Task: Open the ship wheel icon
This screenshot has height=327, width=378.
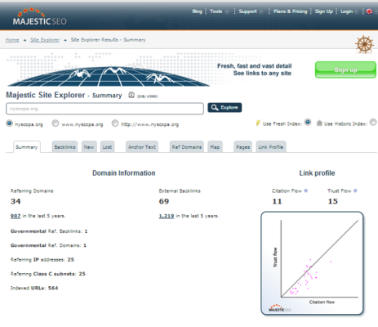Action: click(x=364, y=44)
